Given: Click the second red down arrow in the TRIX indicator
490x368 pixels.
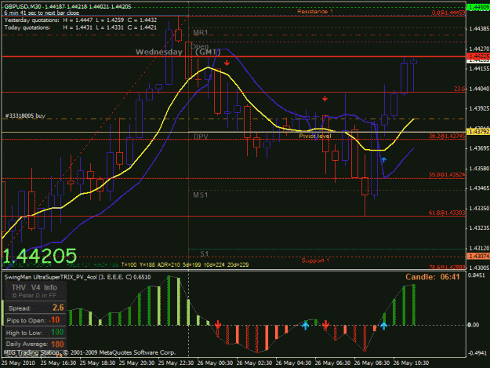Looking at the screenshot, I should tap(325, 325).
